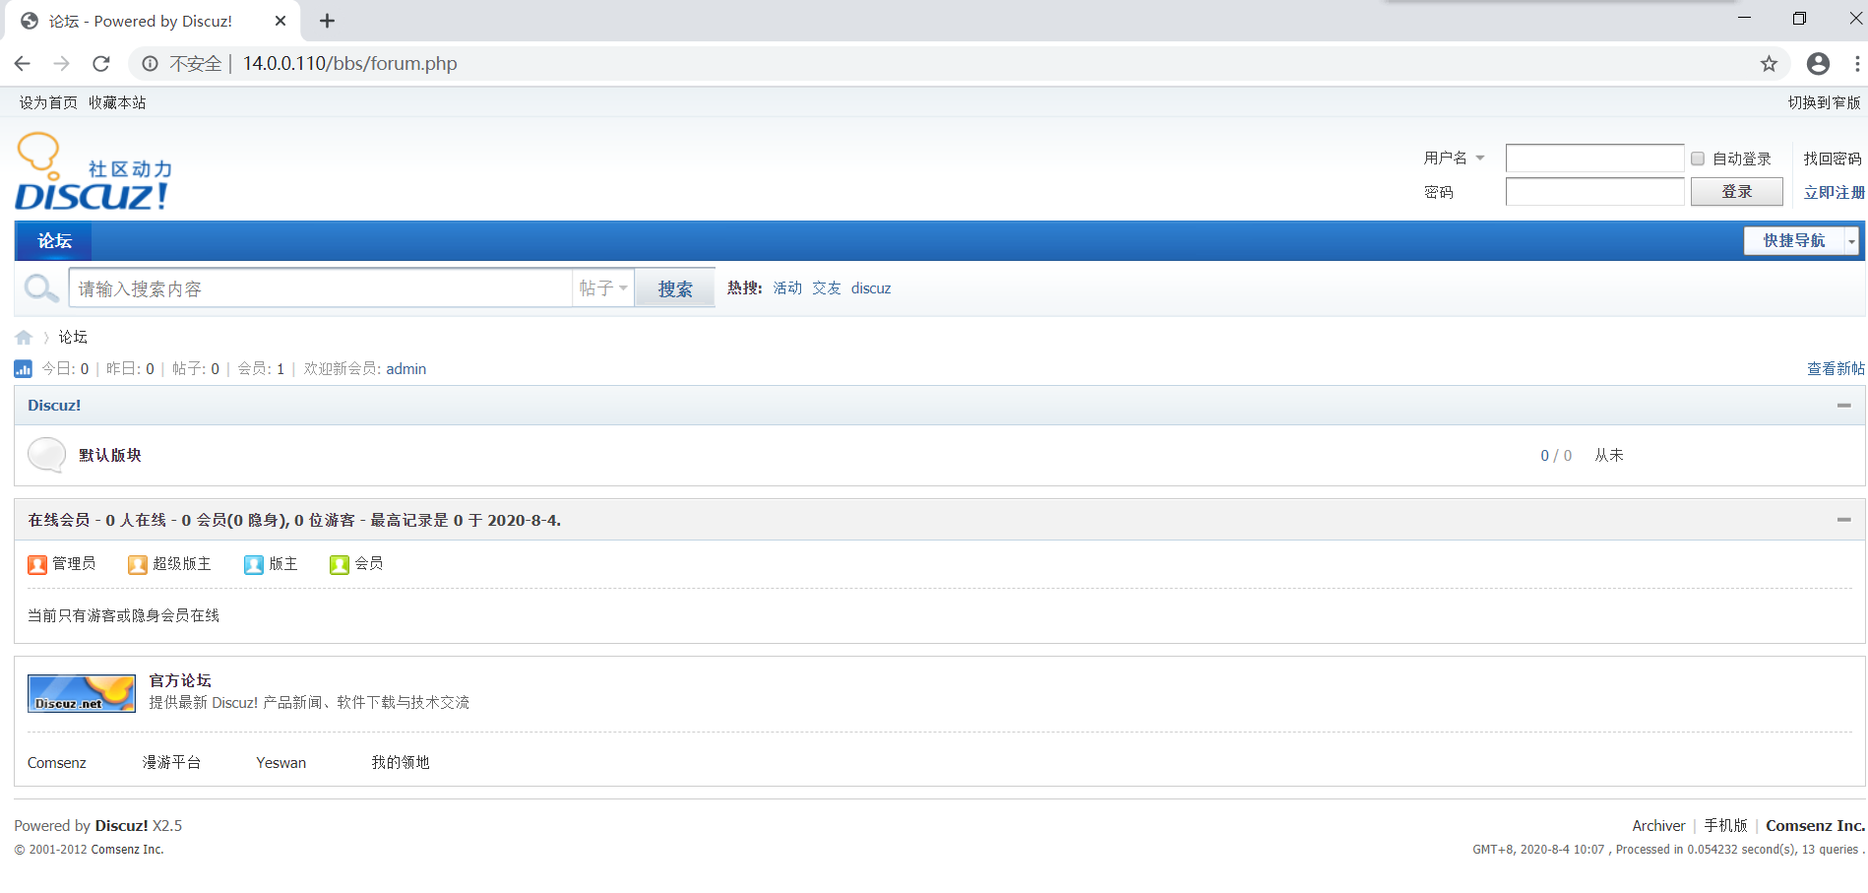Click the 立即注册 link

(1834, 192)
